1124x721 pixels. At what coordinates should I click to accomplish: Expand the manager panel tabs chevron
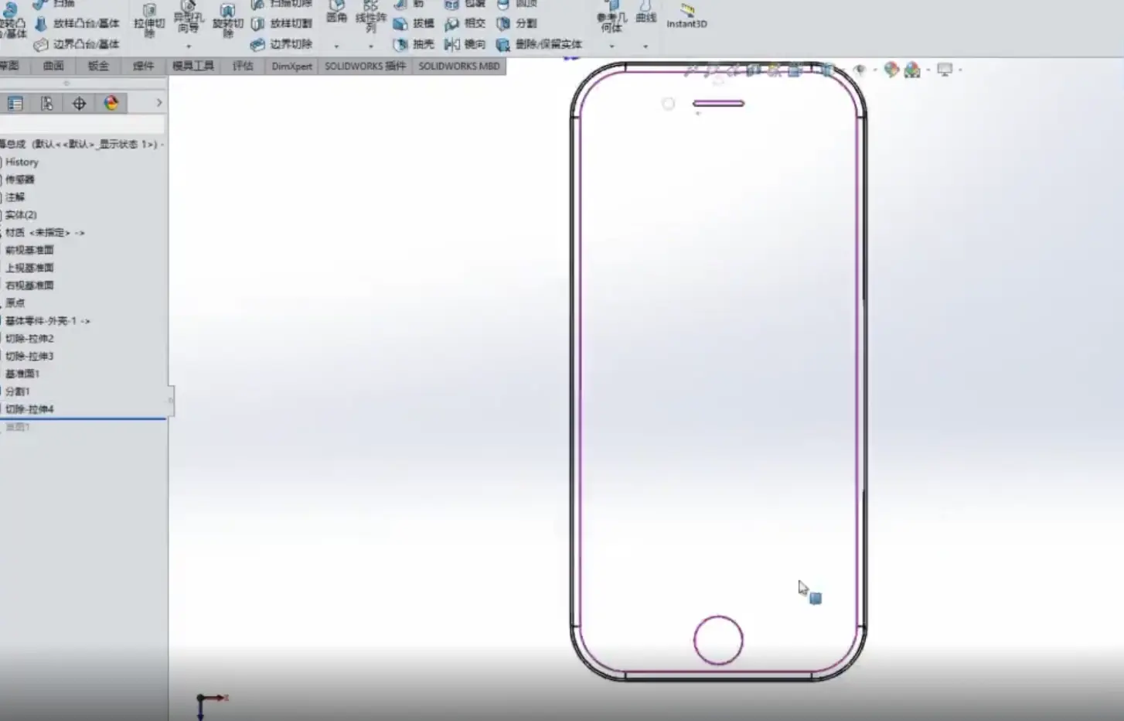click(159, 103)
